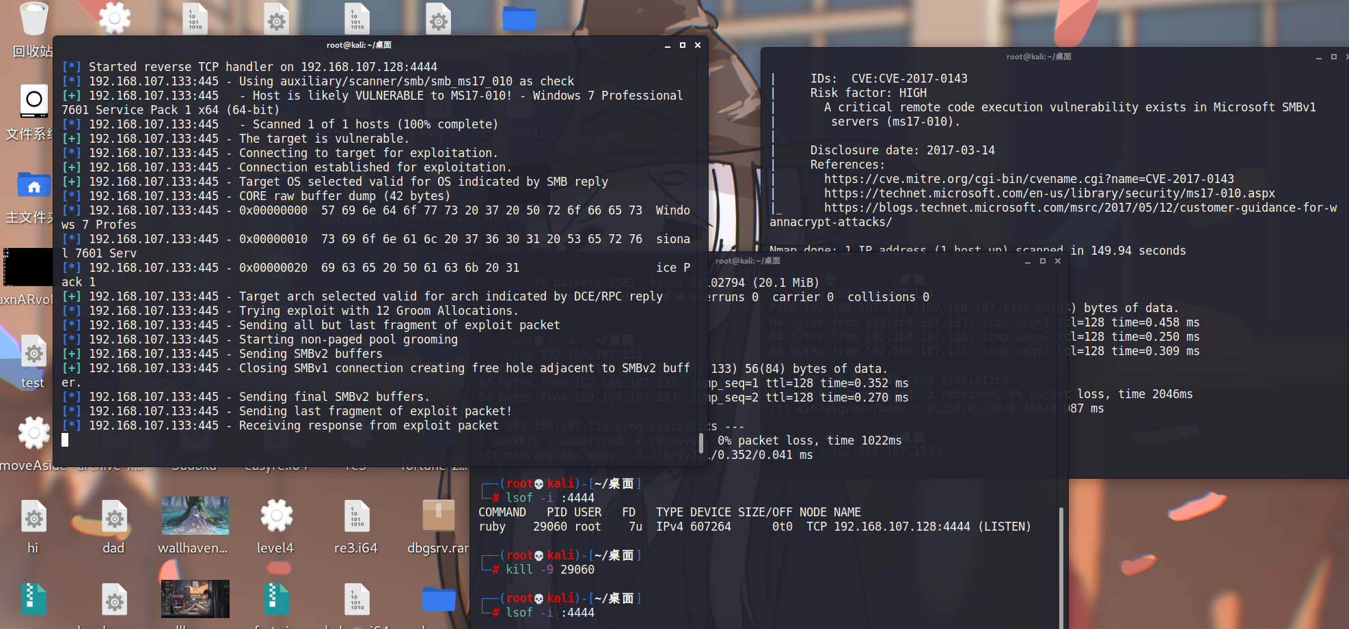Open the dad file icon

(x=114, y=517)
